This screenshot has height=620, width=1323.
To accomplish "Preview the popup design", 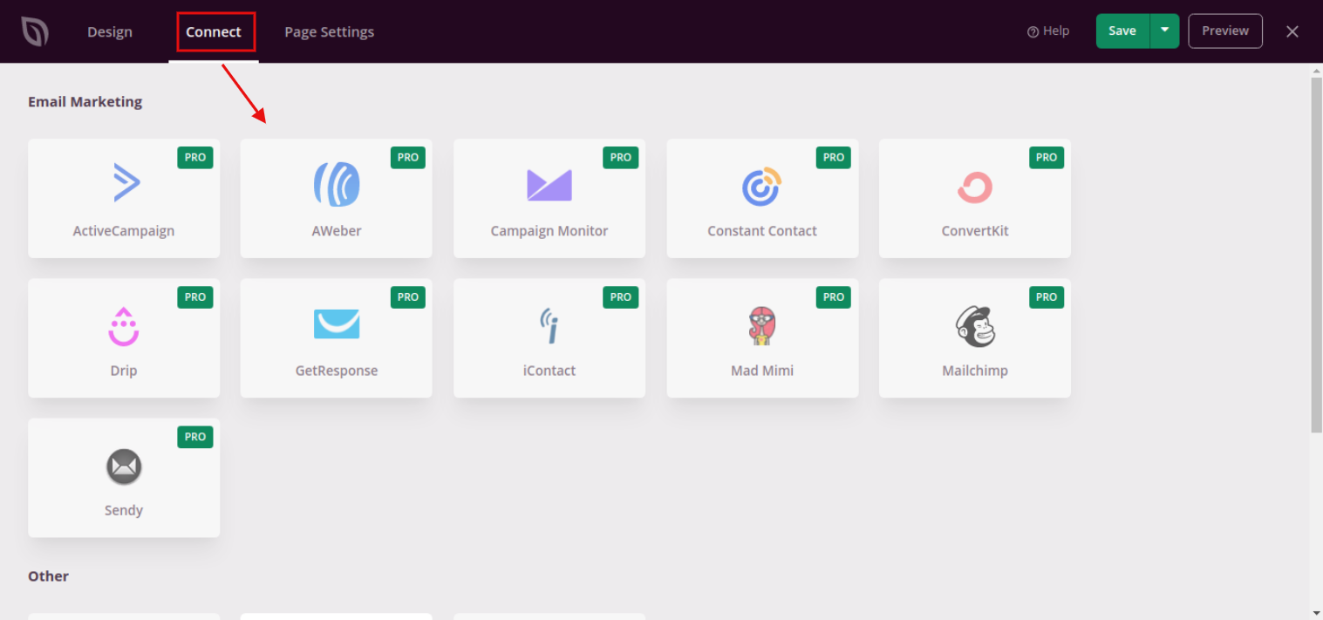I will point(1224,30).
